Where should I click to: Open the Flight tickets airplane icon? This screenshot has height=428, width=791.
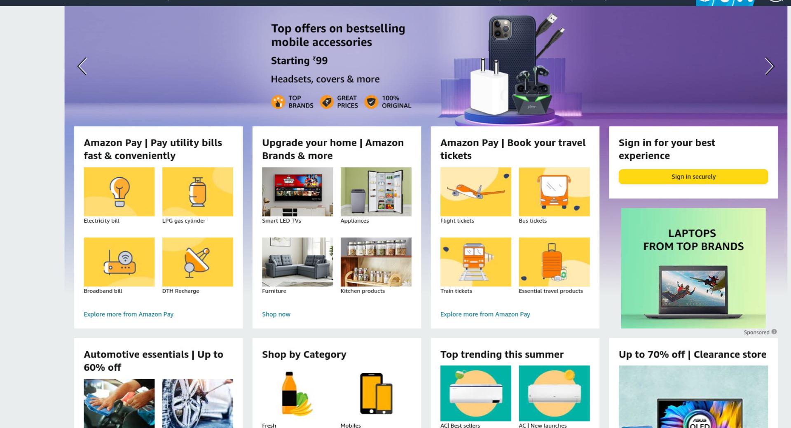point(475,191)
